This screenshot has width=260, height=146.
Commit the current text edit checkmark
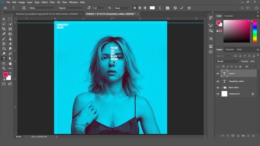(x=182, y=8)
